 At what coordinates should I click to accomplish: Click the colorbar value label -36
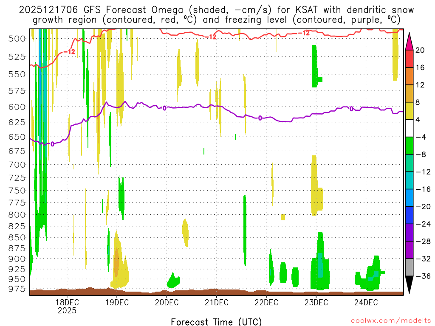point(423,276)
